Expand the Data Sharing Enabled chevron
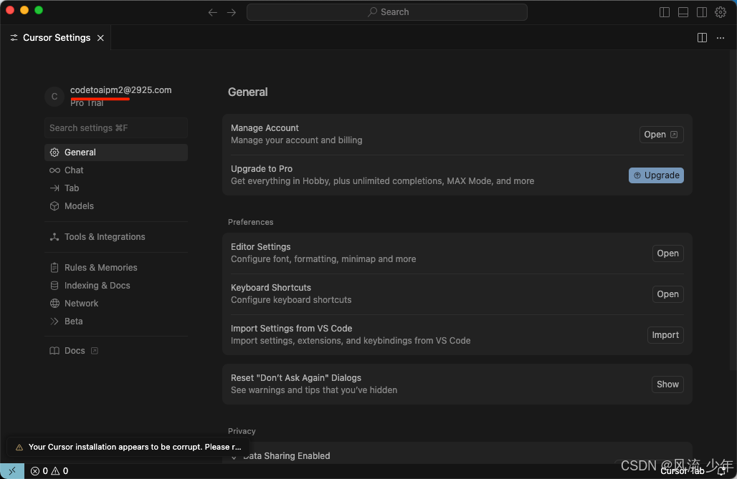 pyautogui.click(x=234, y=457)
